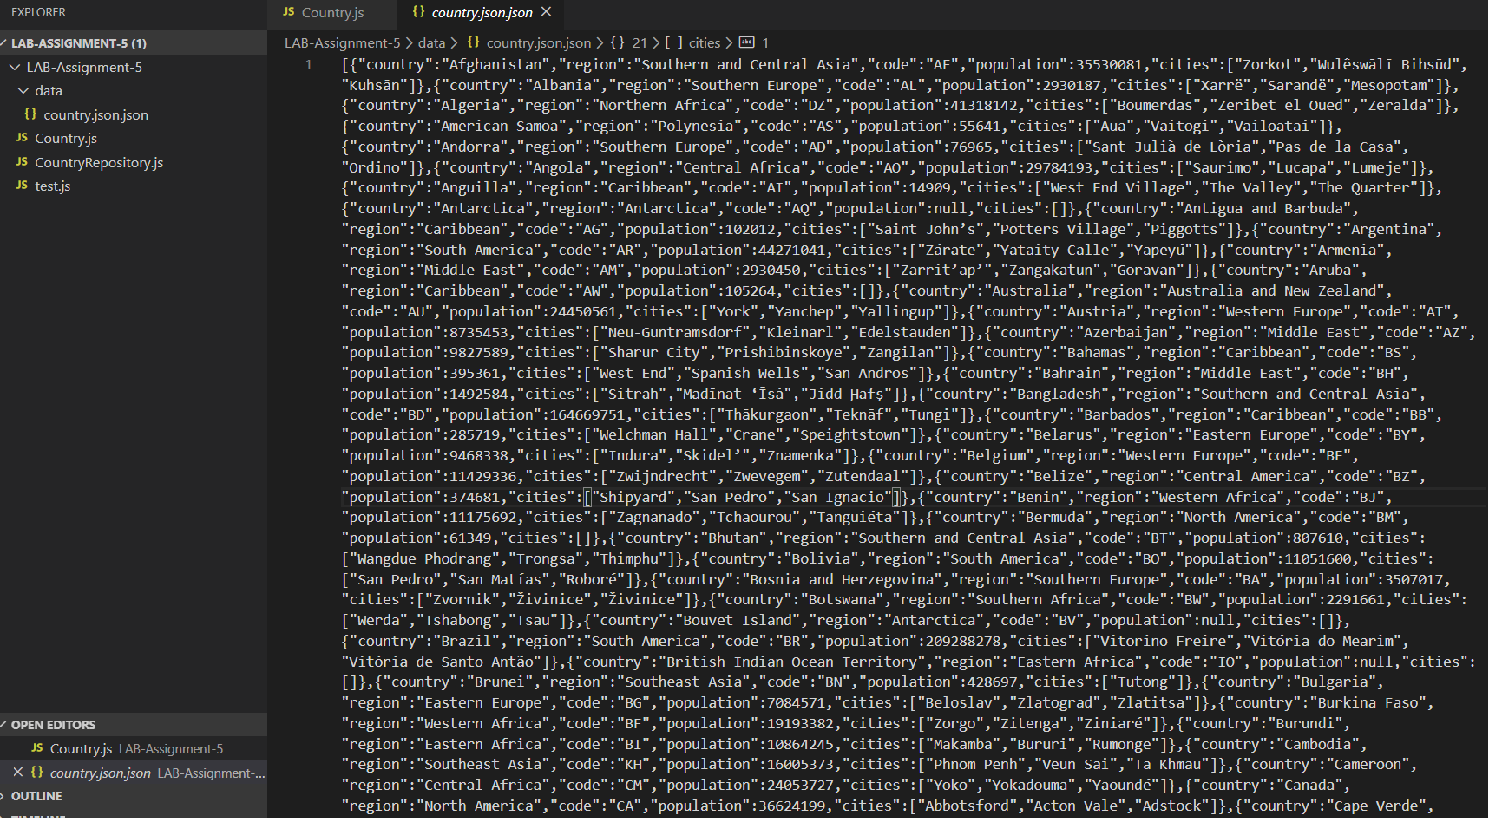This screenshot has height=822, width=1489.
Task: Click the JSON braces icon on the active tab
Action: 419,12
